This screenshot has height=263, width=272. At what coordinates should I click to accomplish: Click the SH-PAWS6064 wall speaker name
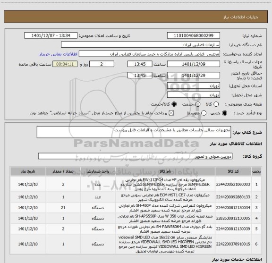(x=165, y=229)
